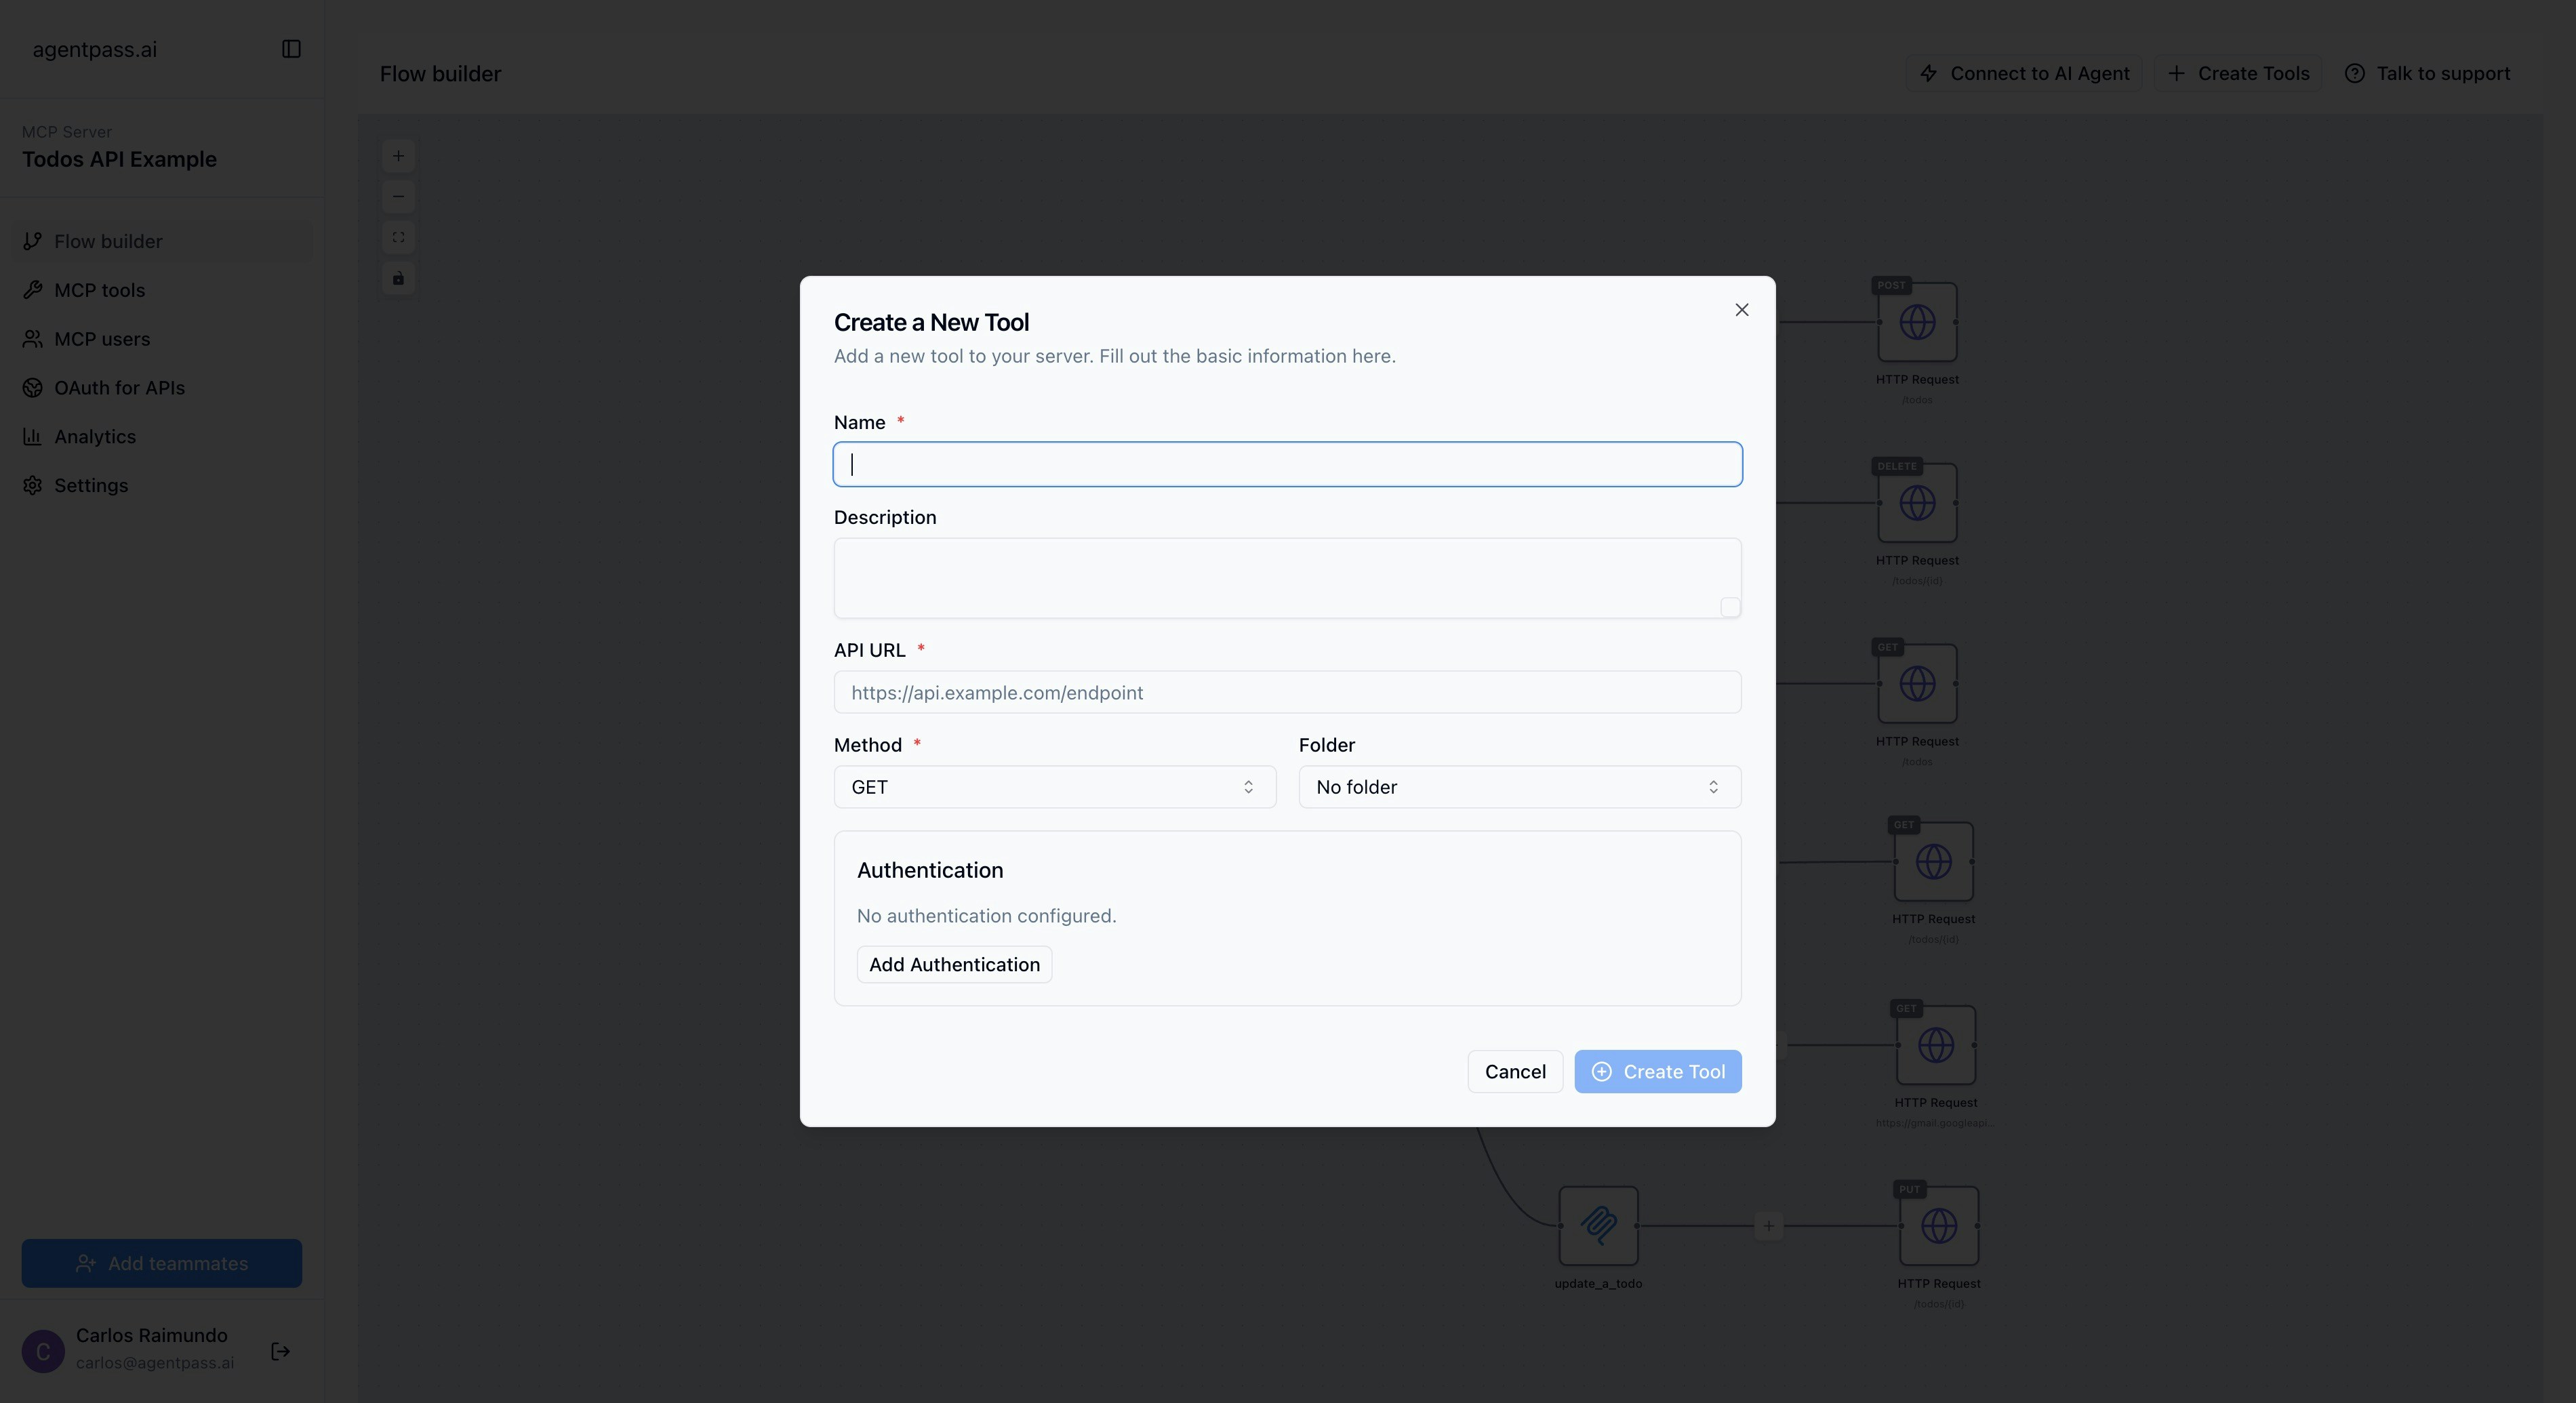Open the Method dropdown showing GET
The height and width of the screenshot is (1403, 2576).
tap(1054, 787)
